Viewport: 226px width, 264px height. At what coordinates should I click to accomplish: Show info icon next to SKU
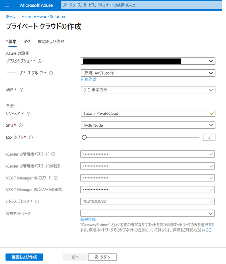pyautogui.click(x=21, y=125)
